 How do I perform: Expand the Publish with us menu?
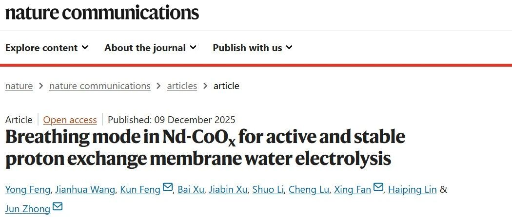click(253, 48)
